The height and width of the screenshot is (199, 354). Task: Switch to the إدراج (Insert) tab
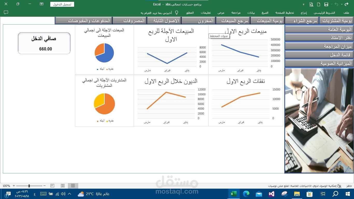coord(304,13)
